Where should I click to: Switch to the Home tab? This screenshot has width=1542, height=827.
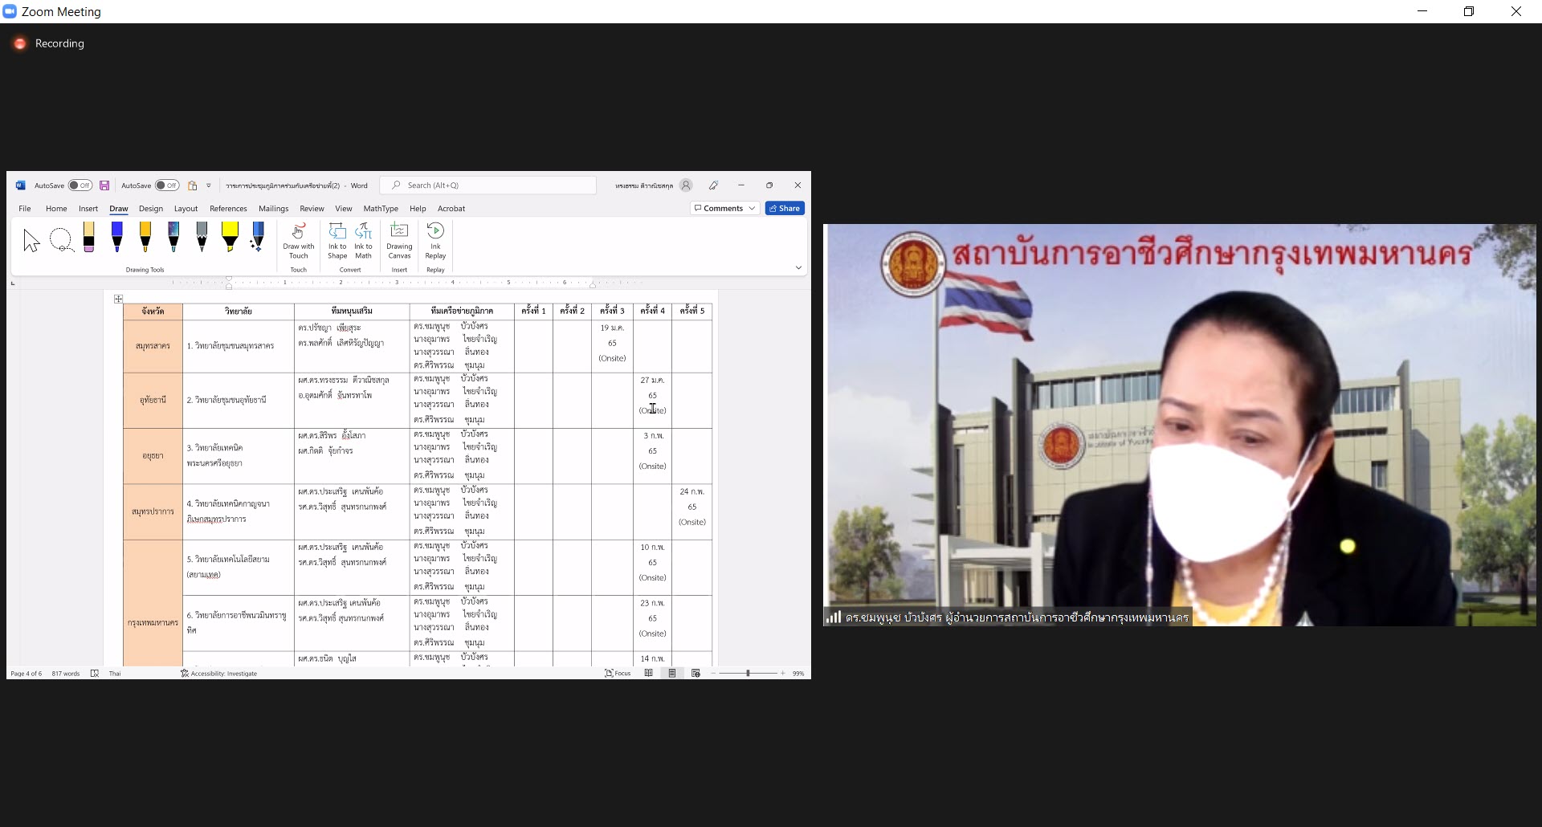pos(56,209)
